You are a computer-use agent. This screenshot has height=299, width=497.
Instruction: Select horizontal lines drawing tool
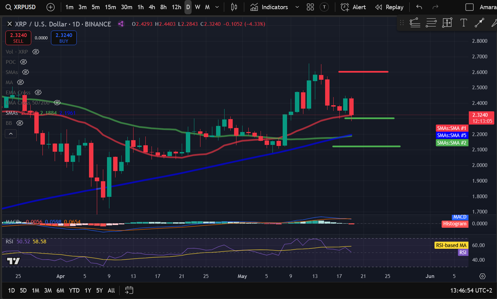[431, 23]
